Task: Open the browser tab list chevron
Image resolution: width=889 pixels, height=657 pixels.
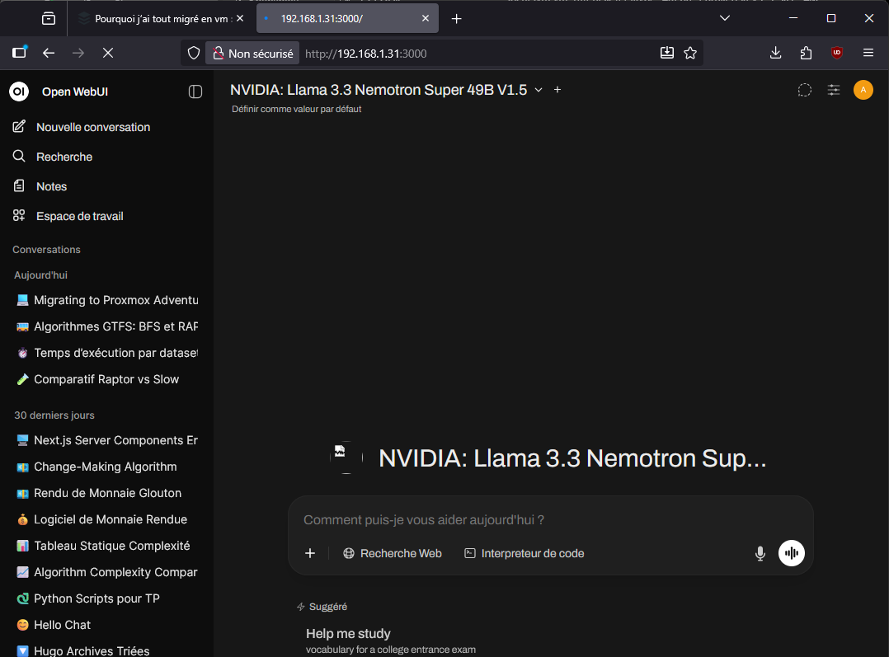Action: pyautogui.click(x=725, y=18)
